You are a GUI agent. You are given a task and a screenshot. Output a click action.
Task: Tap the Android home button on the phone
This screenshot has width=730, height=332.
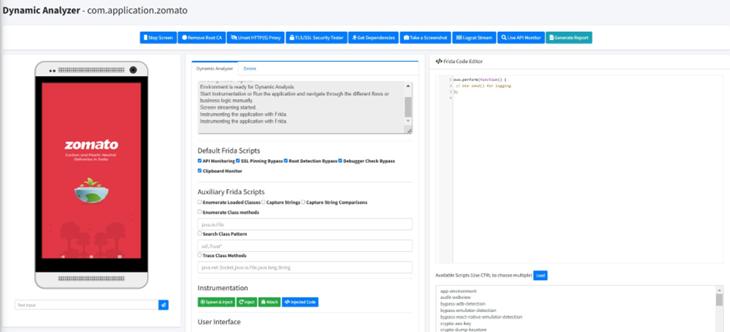(91, 256)
